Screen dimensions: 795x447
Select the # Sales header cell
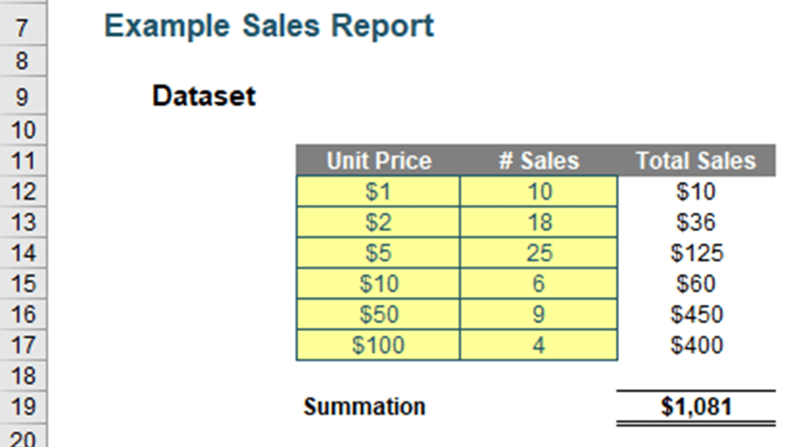click(539, 161)
